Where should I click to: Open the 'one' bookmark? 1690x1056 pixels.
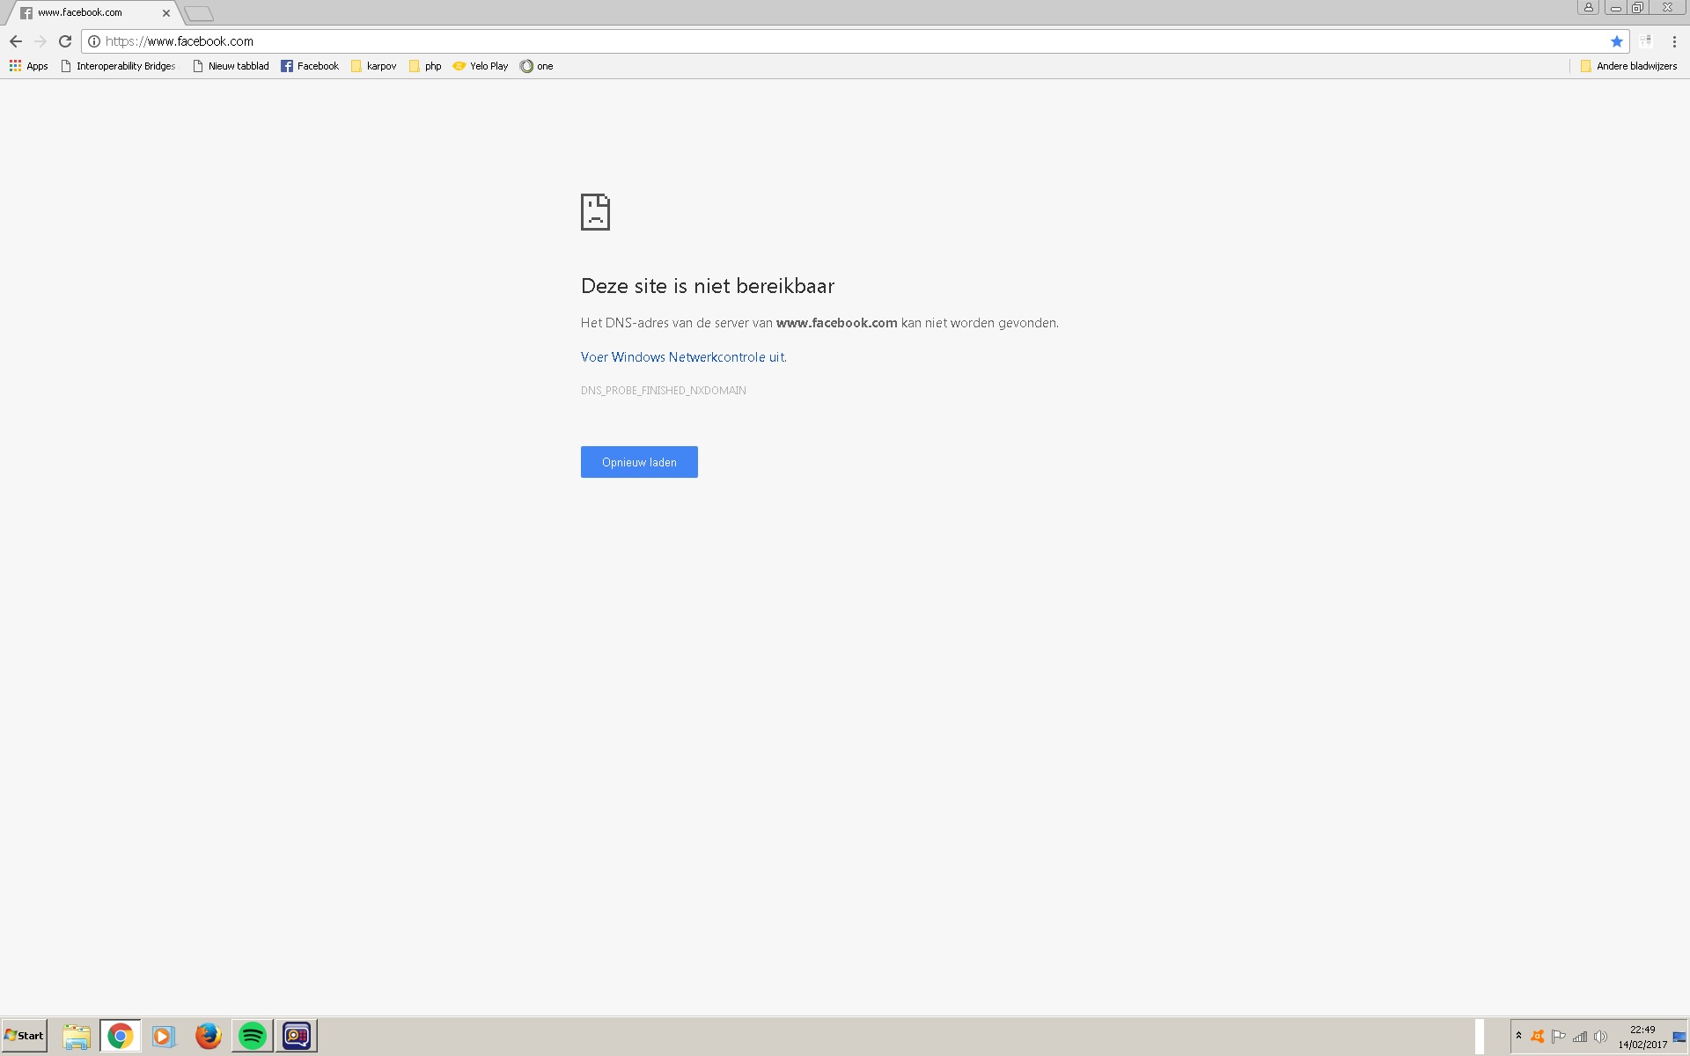tap(537, 66)
